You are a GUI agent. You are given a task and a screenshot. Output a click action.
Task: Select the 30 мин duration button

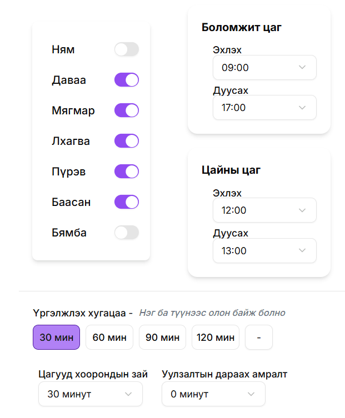pyautogui.click(x=56, y=338)
